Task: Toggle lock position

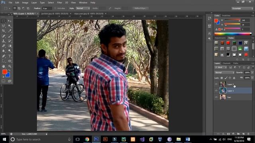Action: (x=230, y=78)
